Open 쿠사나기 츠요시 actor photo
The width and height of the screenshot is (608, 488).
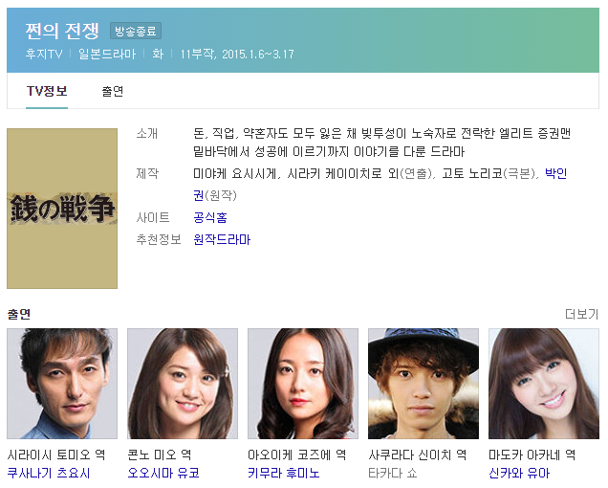coord(62,384)
